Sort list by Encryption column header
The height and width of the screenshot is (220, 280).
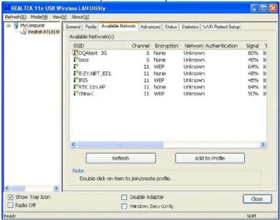pos(166,46)
